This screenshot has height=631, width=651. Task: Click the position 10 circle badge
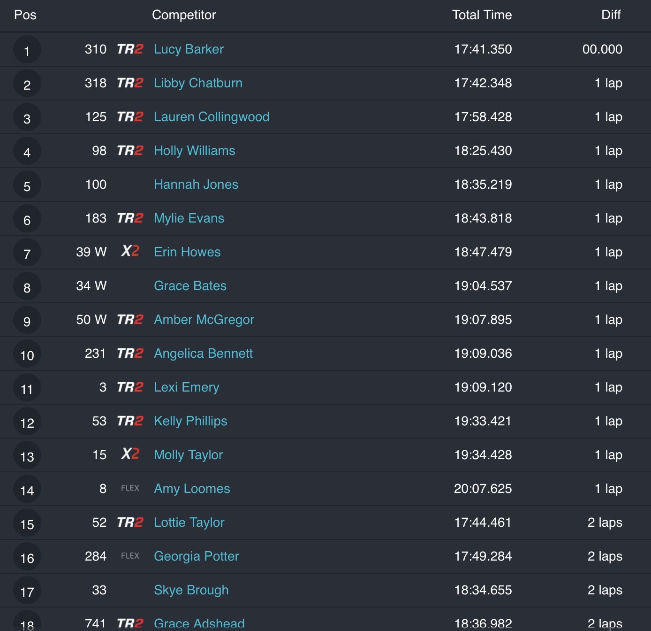click(x=27, y=354)
